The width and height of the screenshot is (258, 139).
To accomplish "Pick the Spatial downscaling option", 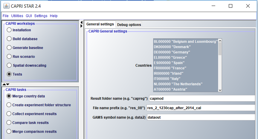I will (x=9, y=65).
